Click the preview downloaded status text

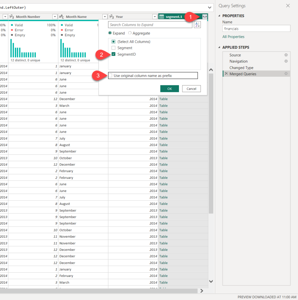(x=267, y=297)
